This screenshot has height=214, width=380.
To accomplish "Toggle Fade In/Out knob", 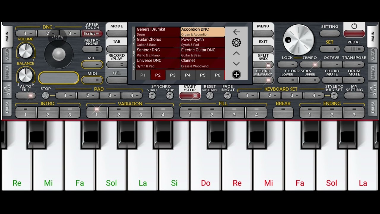I will [227, 95].
